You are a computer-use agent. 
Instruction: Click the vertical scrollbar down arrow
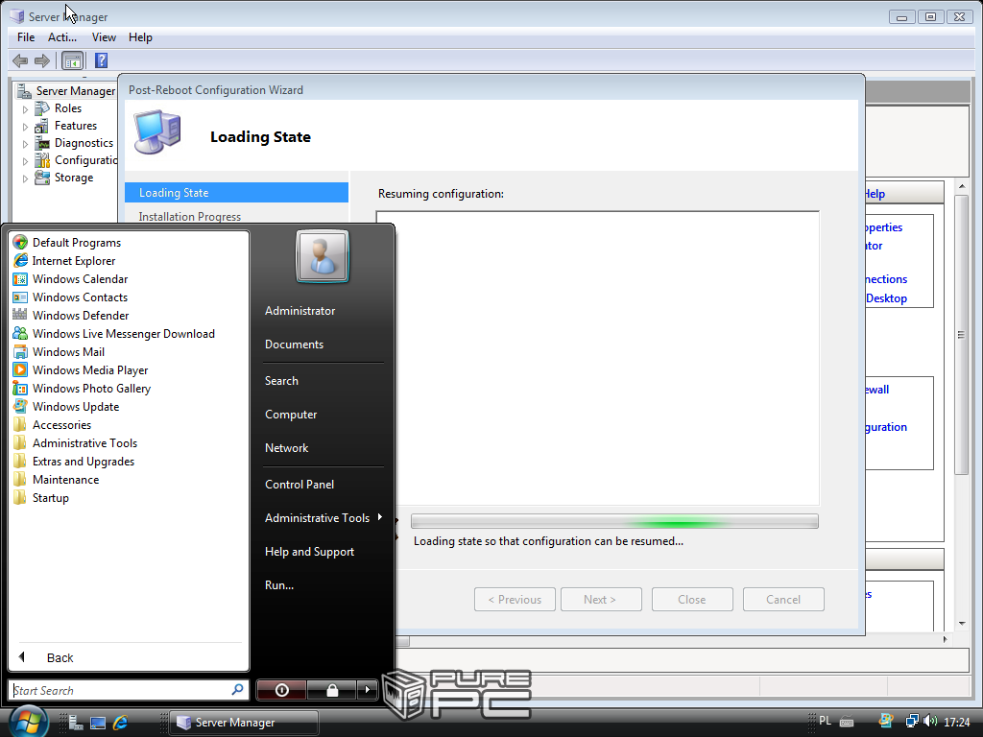tap(962, 624)
